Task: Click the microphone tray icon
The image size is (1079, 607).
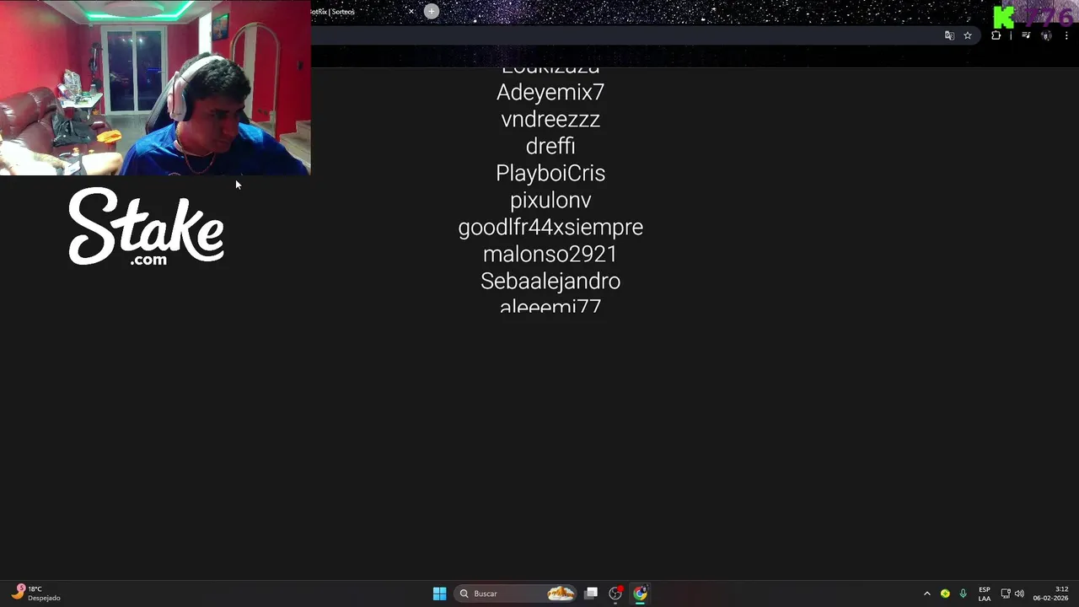Action: 963,594
